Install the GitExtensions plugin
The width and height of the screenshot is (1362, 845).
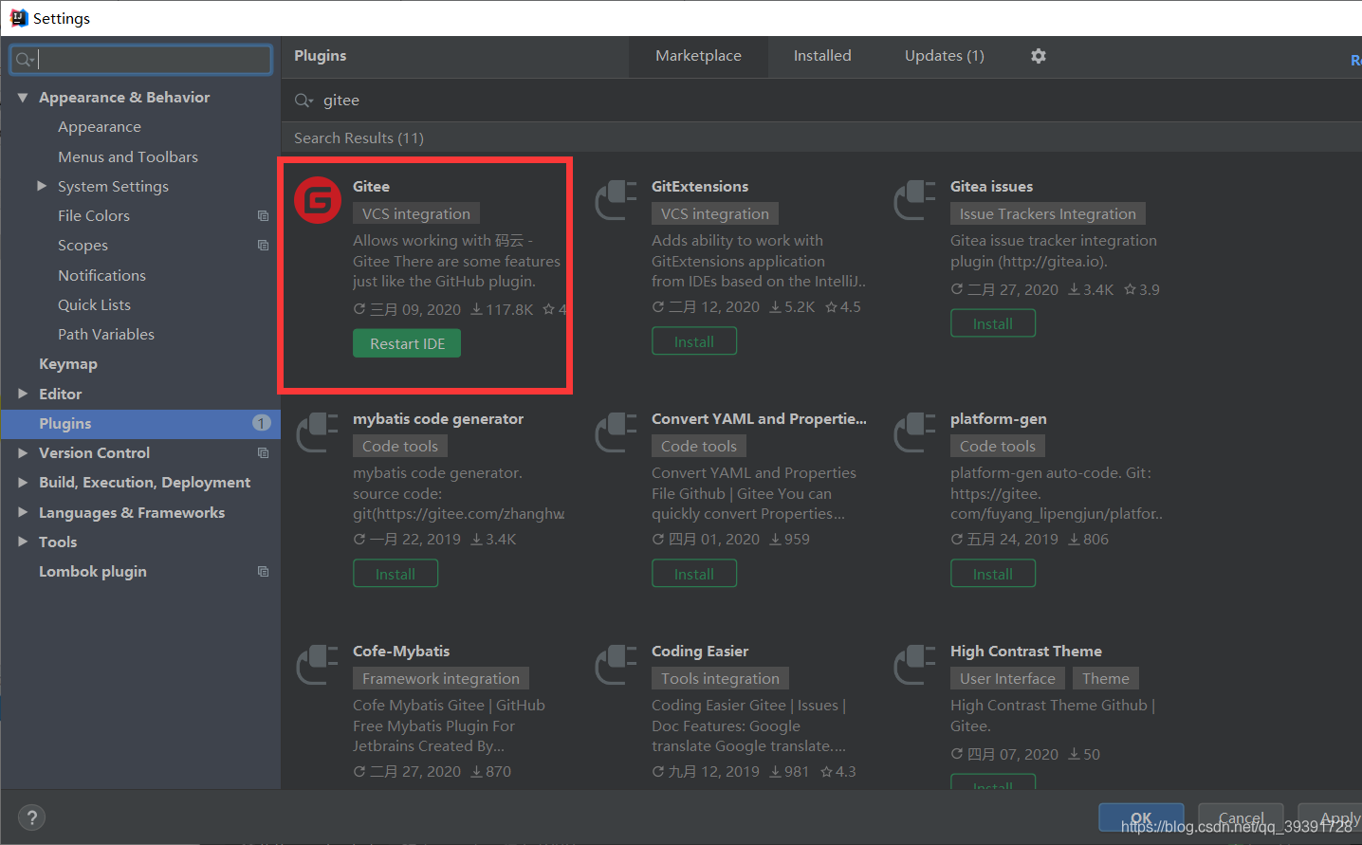click(x=694, y=341)
